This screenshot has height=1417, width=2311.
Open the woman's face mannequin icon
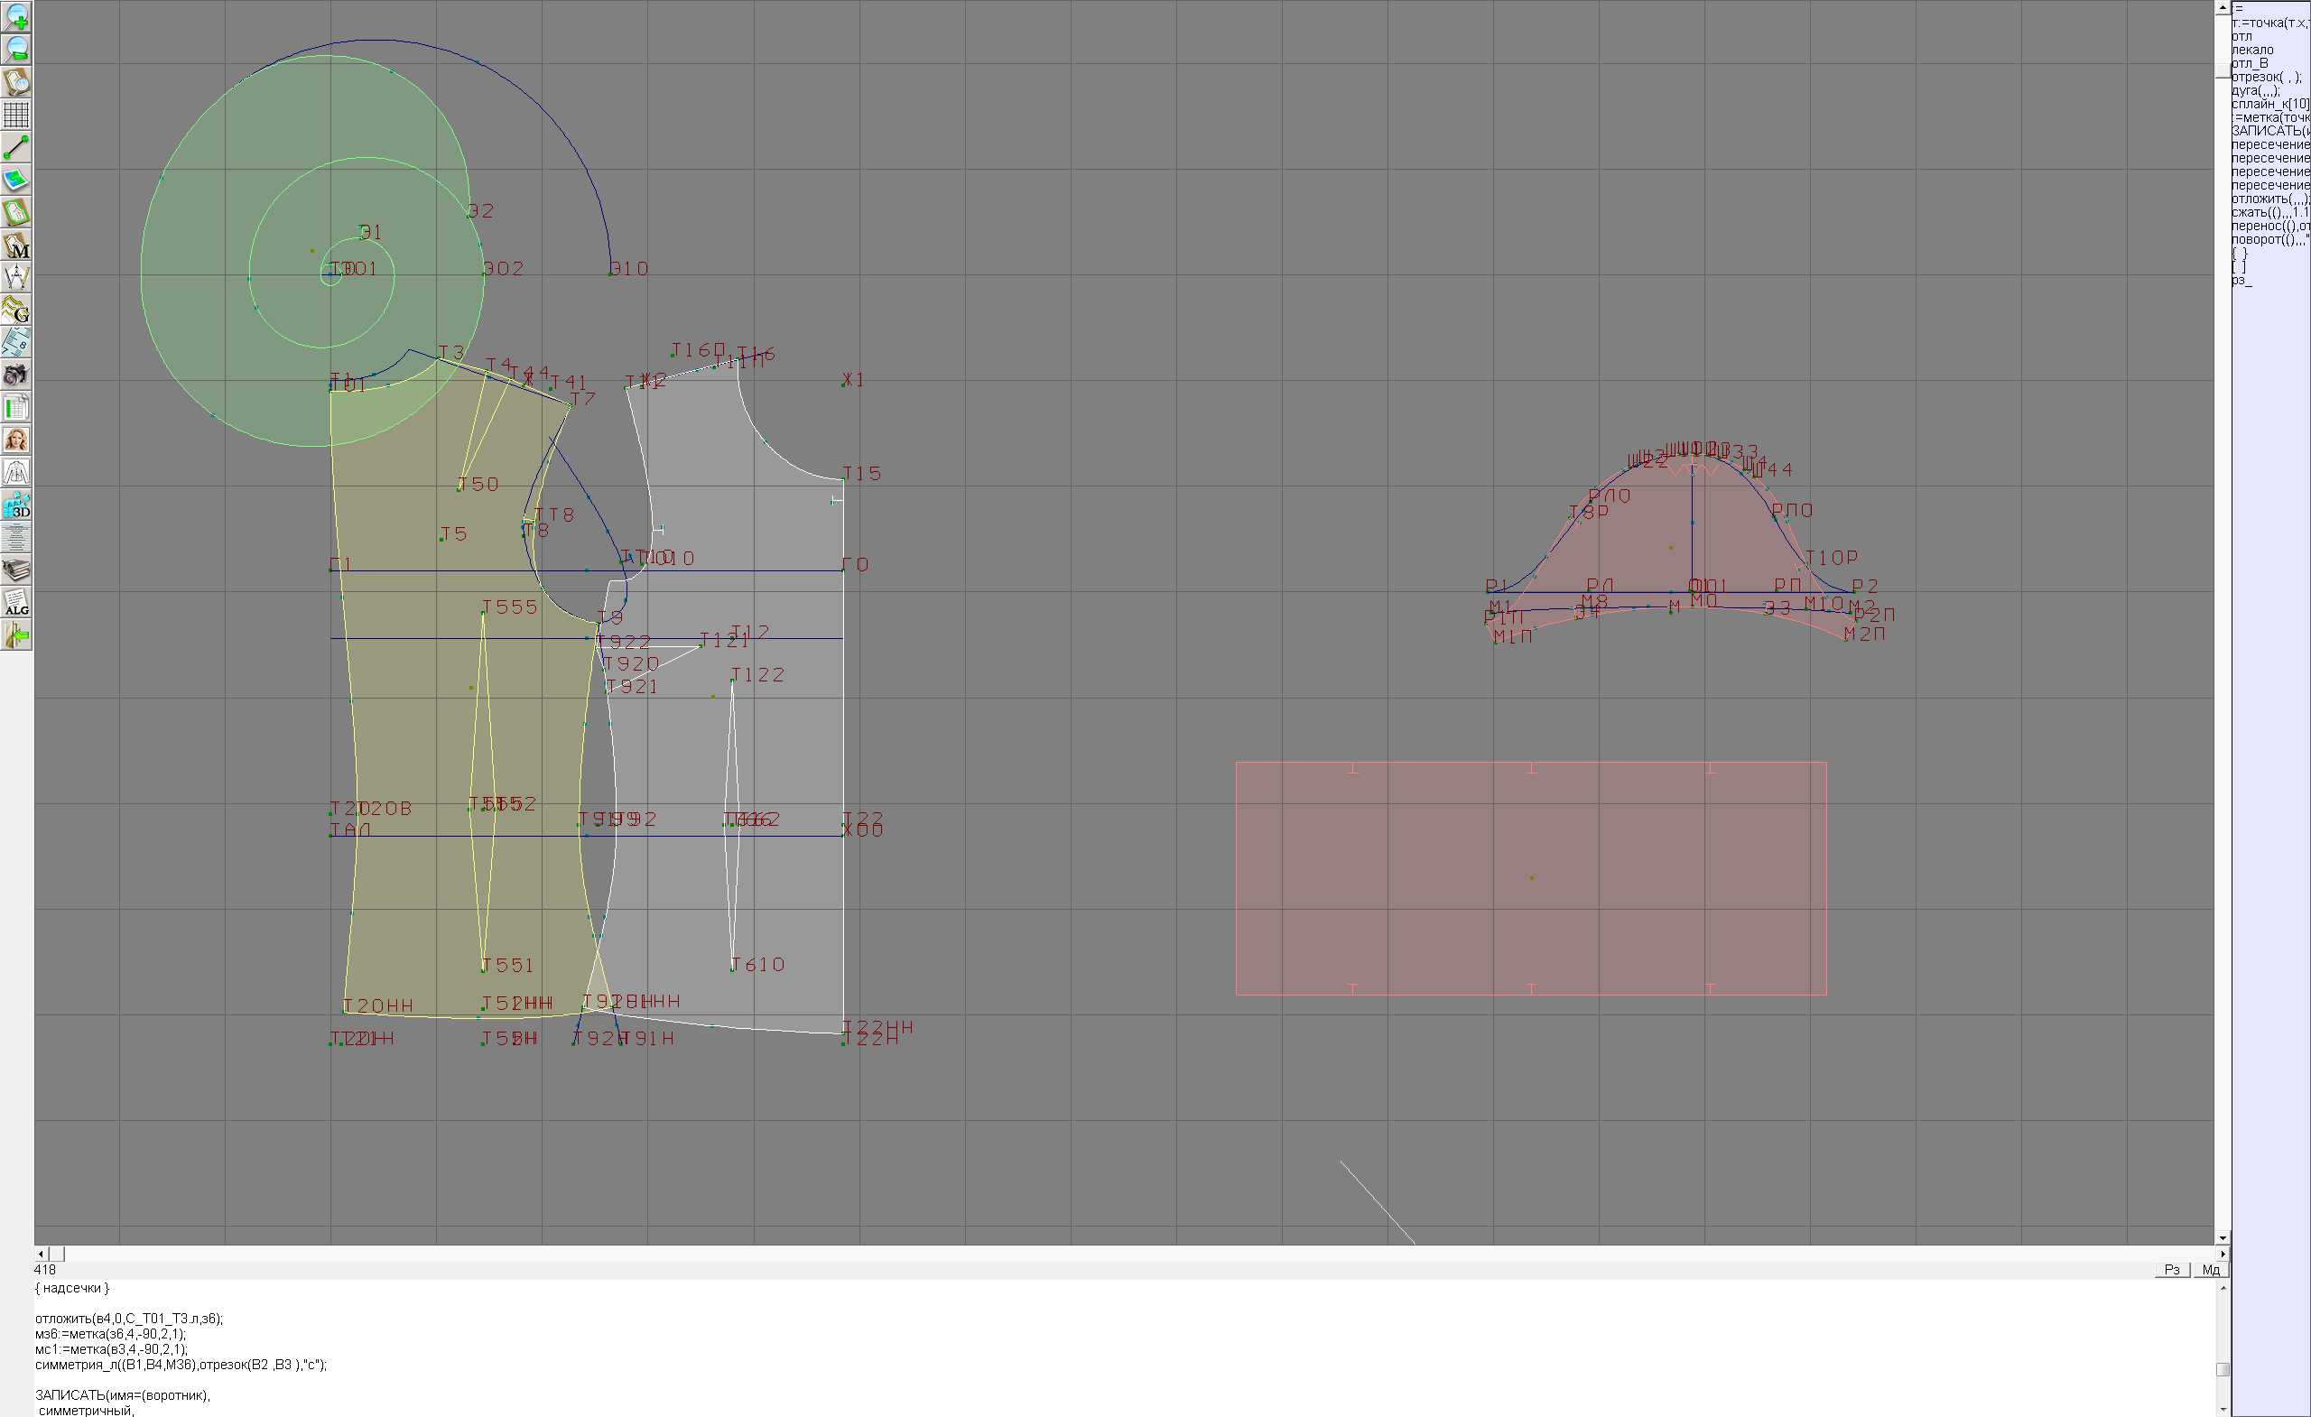[x=16, y=440]
